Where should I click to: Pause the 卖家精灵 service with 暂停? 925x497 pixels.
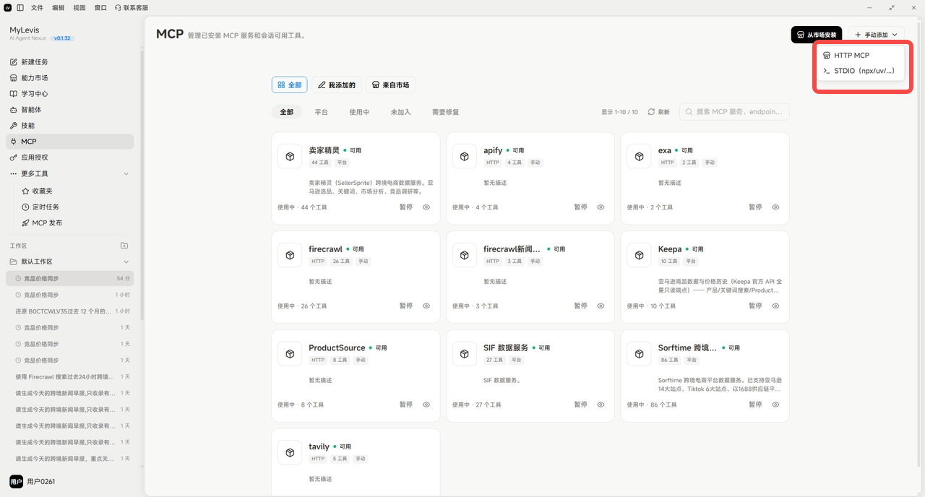[406, 207]
